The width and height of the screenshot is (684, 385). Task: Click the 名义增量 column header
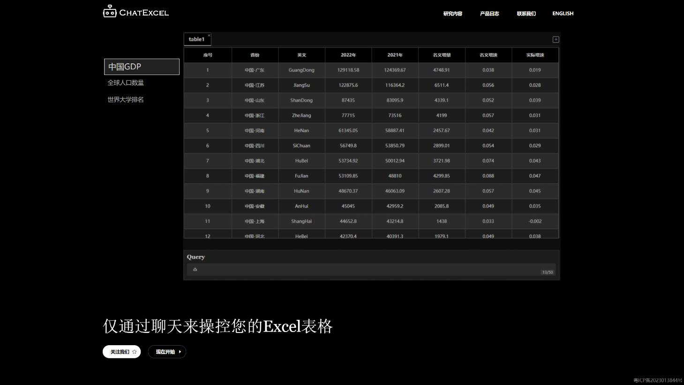[442, 55]
